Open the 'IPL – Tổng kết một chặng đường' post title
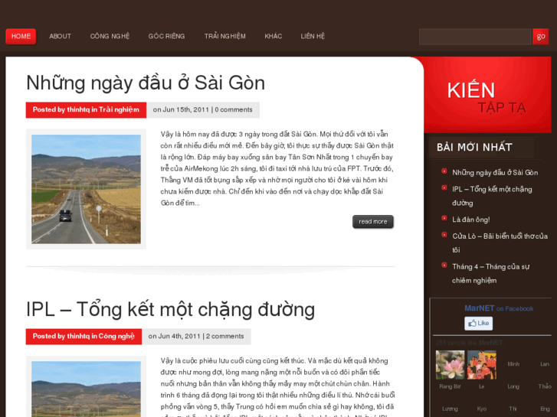557x417 pixels. tap(171, 309)
